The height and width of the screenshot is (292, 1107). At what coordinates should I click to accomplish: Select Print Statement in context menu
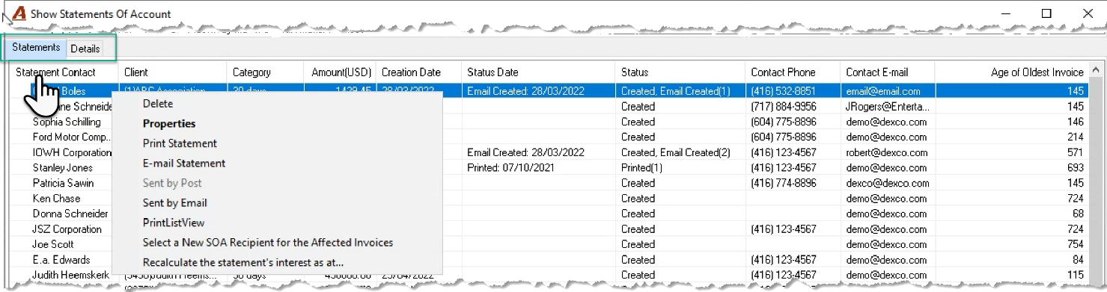(180, 143)
